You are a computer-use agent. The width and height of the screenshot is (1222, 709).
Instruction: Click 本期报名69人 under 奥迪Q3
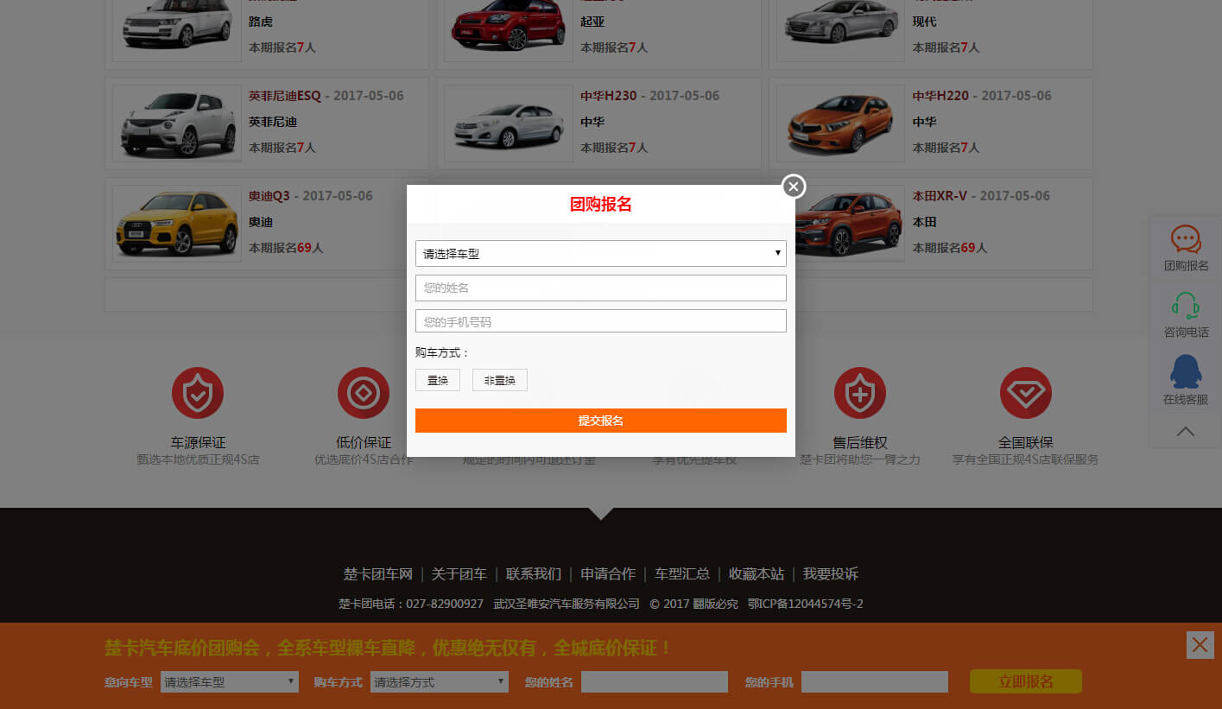coord(286,248)
